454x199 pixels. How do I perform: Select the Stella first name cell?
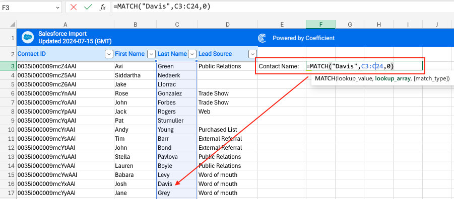click(x=135, y=157)
